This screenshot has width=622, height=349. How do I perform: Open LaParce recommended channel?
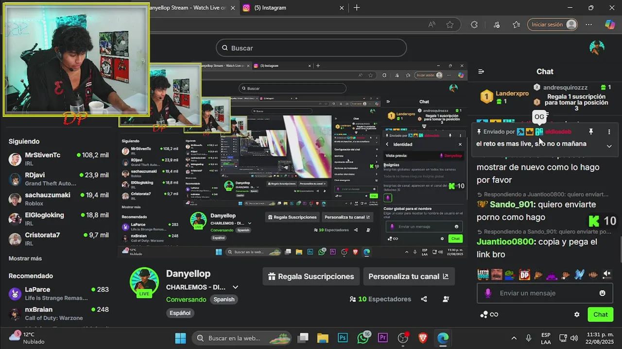coord(58,293)
